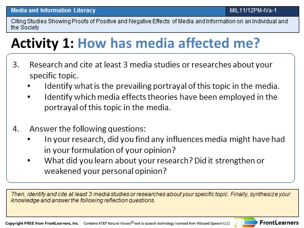This screenshot has height=228, width=304.
Task: Click item 3 'Research and cite at least 3' text
Action: [x=151, y=70]
